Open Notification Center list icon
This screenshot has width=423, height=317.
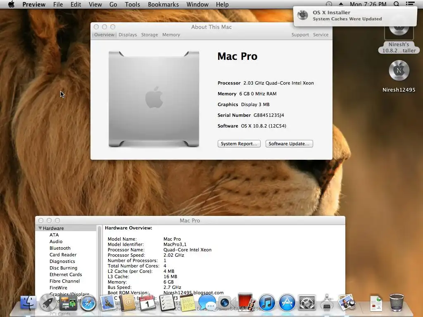(x=410, y=4)
